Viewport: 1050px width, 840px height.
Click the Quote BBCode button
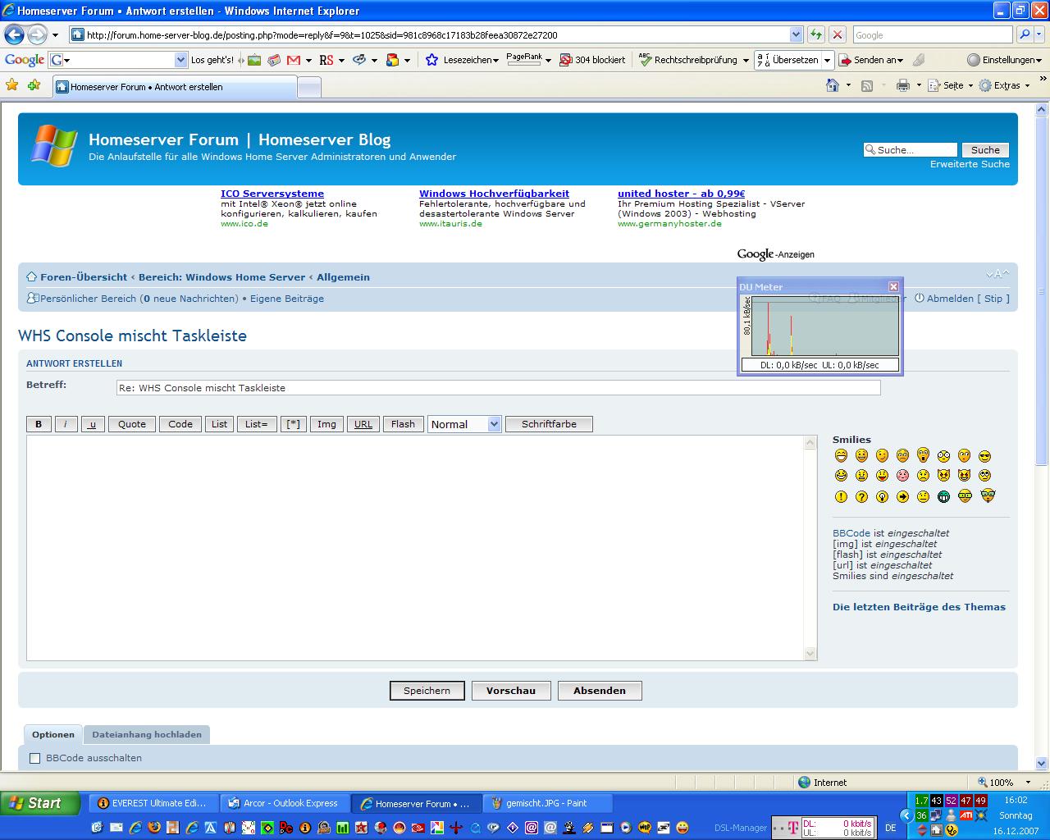click(132, 424)
